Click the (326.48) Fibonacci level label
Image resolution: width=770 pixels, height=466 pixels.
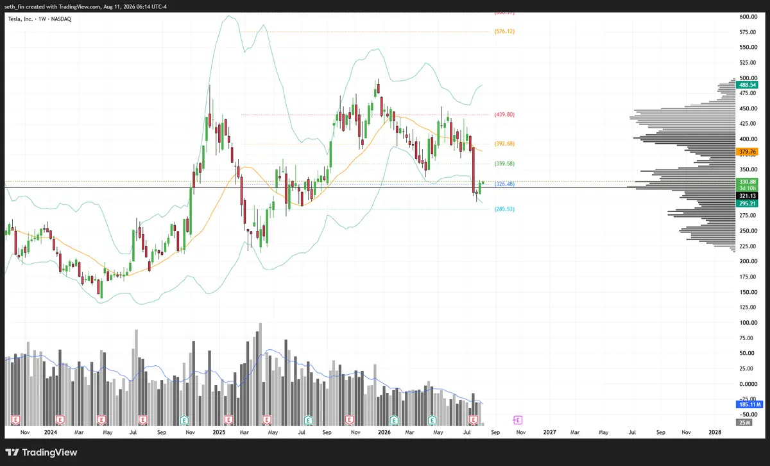pyautogui.click(x=505, y=184)
